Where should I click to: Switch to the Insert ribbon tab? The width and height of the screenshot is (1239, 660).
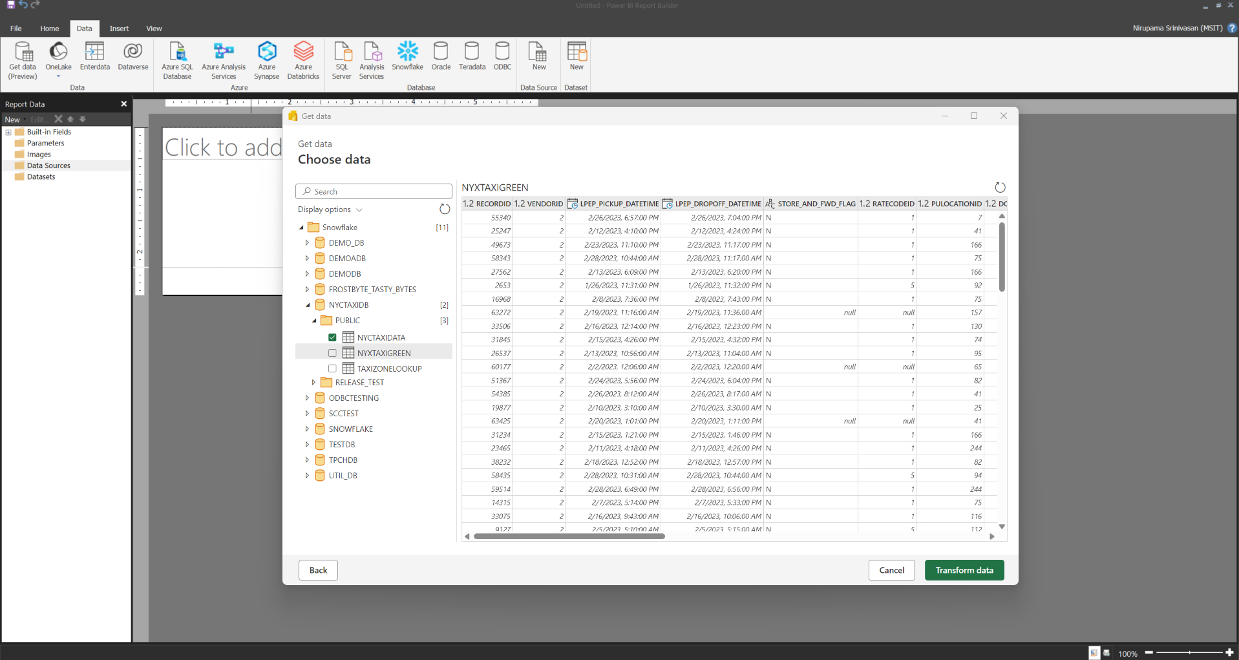point(119,28)
